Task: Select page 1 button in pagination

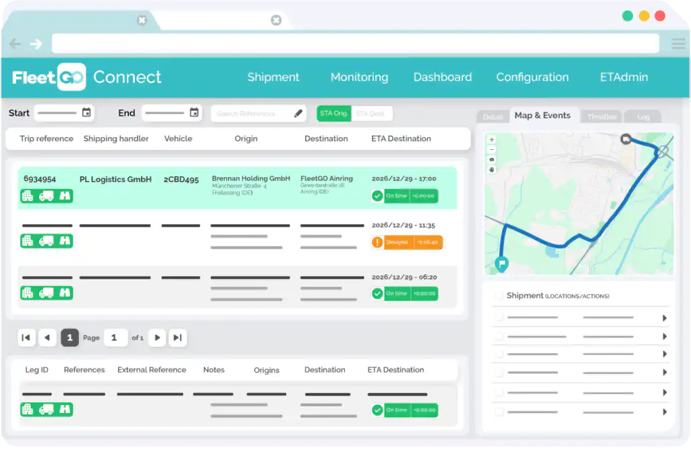Action: [x=70, y=337]
